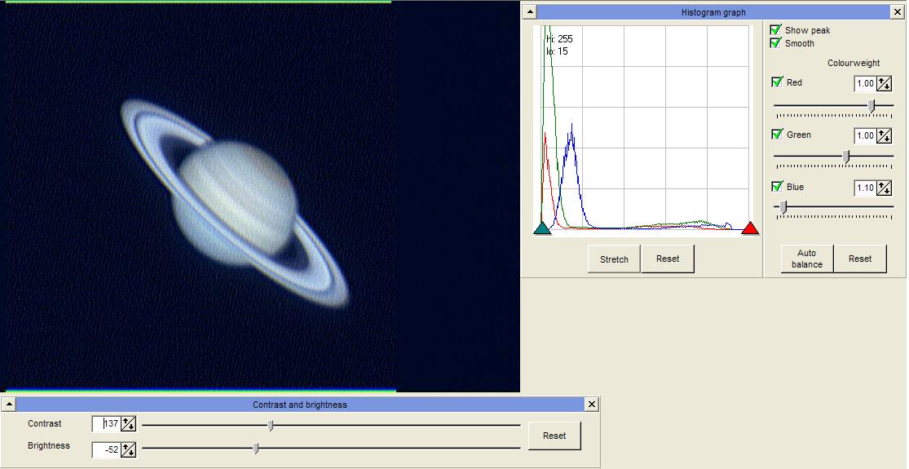Collapse Histogram graph panel via title arrow
Image resolution: width=909 pixels, height=469 pixels.
529,11
